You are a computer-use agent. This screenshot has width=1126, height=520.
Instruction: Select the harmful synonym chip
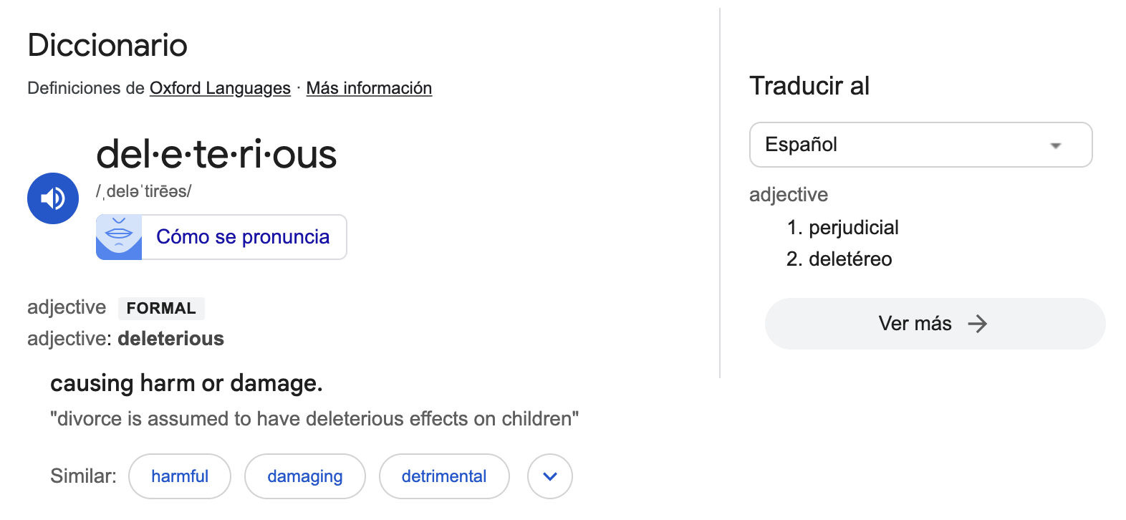point(180,476)
